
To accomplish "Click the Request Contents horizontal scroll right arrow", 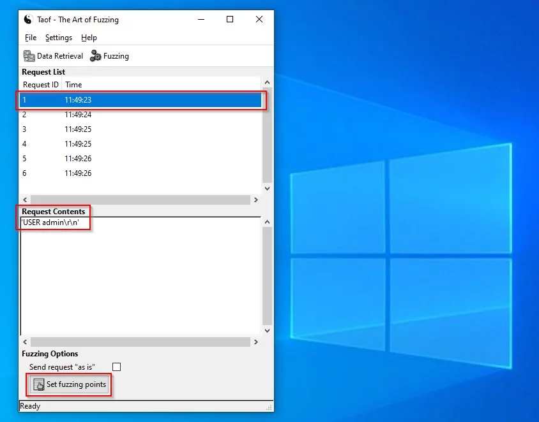I will [256, 342].
